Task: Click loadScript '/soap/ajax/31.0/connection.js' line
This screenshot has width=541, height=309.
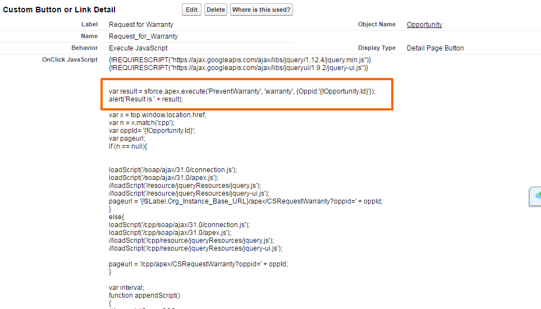Action: pos(173,170)
